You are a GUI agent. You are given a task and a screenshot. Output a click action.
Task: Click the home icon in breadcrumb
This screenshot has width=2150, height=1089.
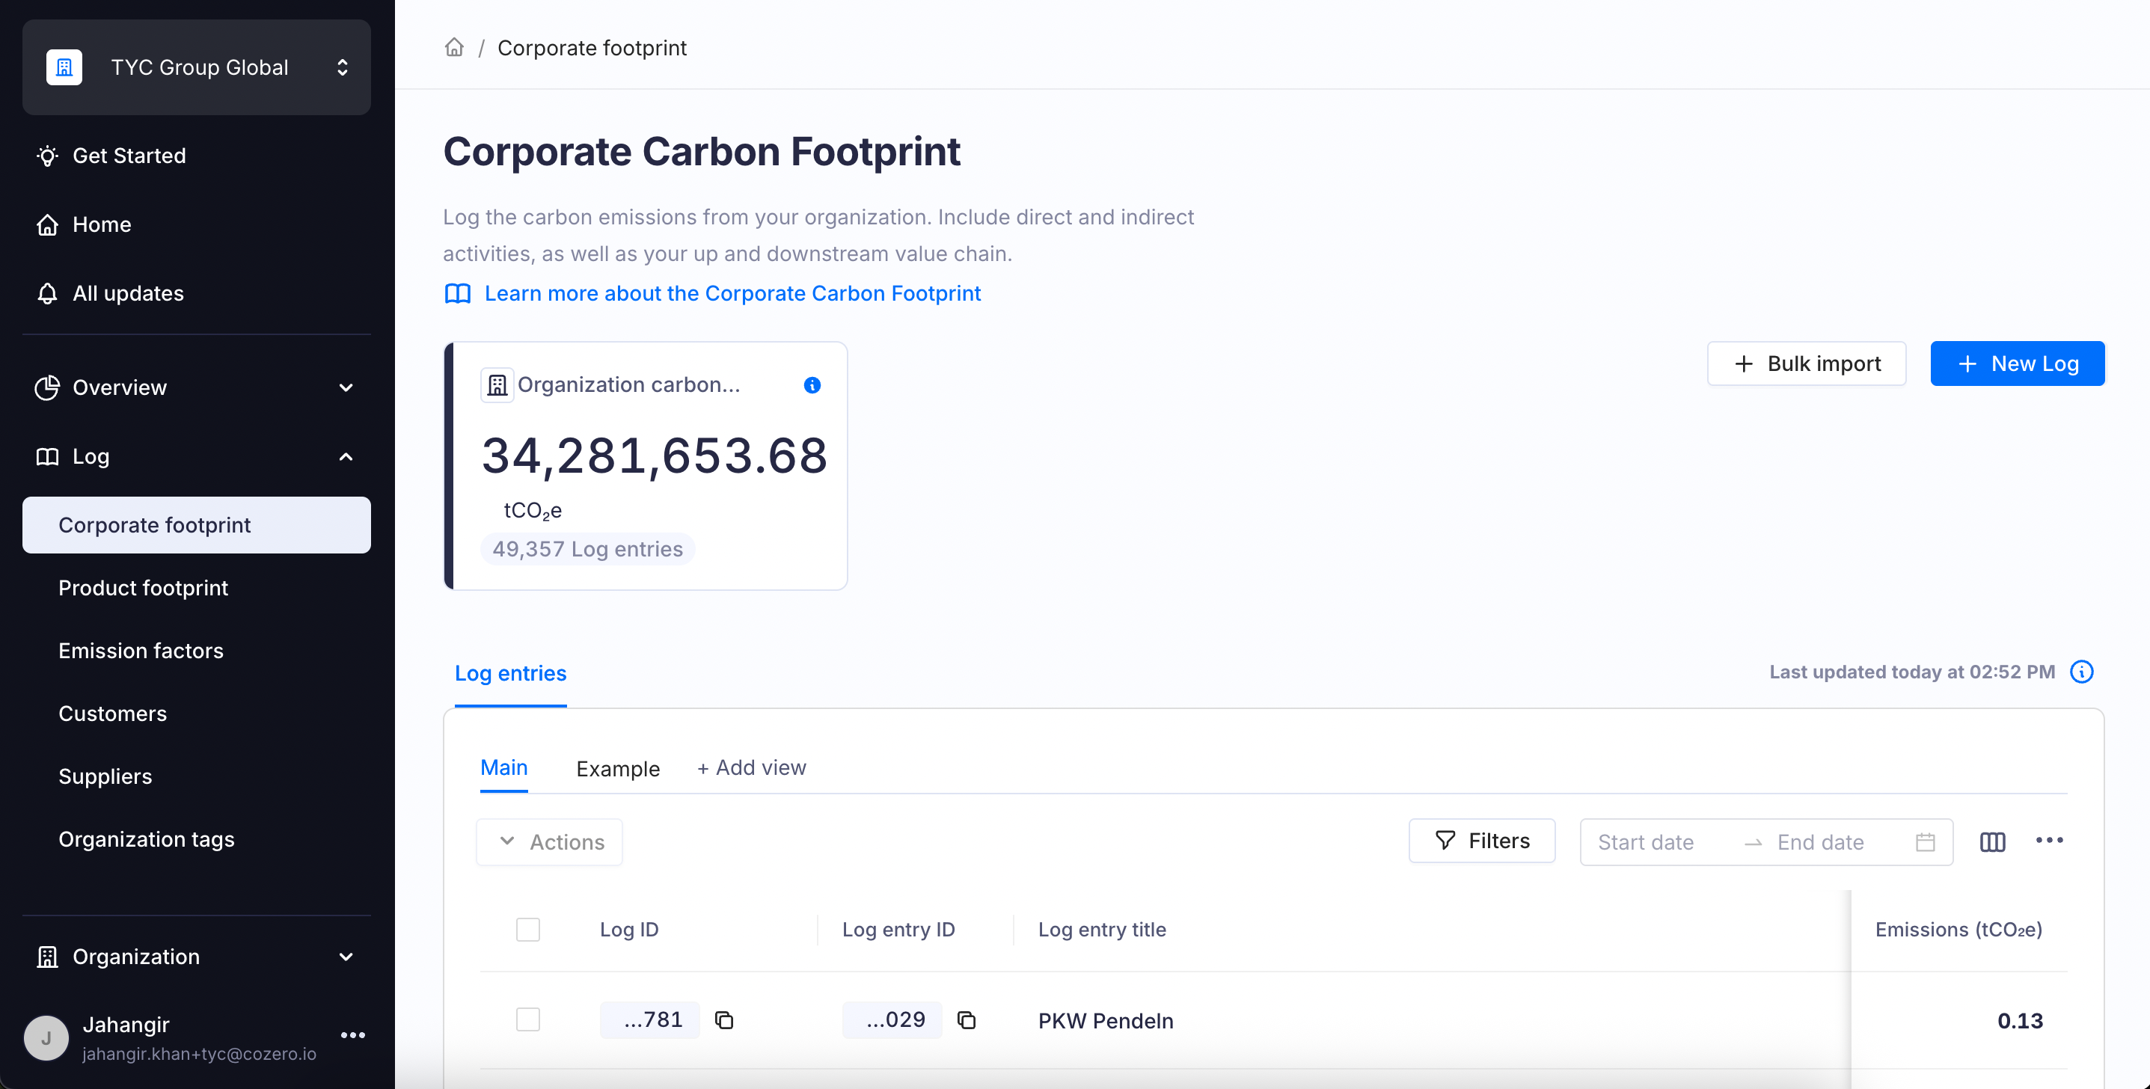pos(454,48)
